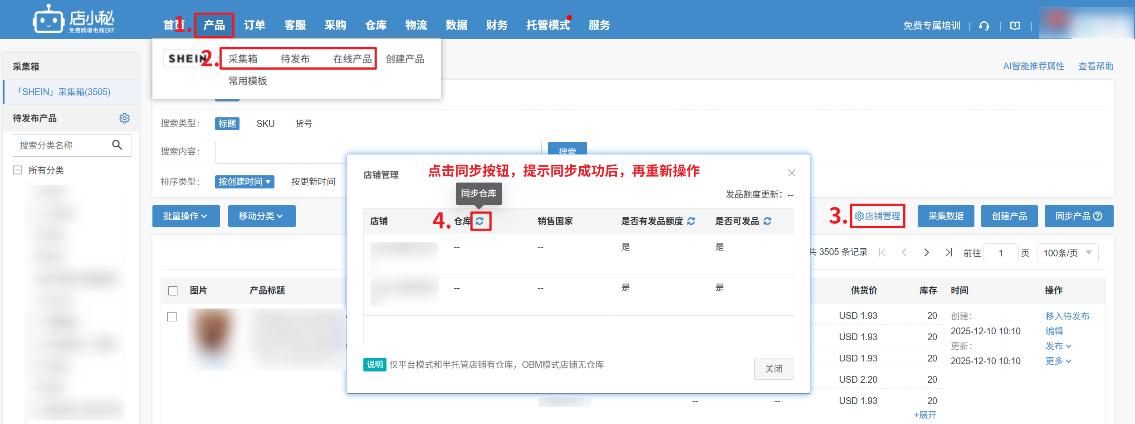This screenshot has width=1135, height=424.
Task: Open the 批量操作 dropdown
Action: point(186,216)
